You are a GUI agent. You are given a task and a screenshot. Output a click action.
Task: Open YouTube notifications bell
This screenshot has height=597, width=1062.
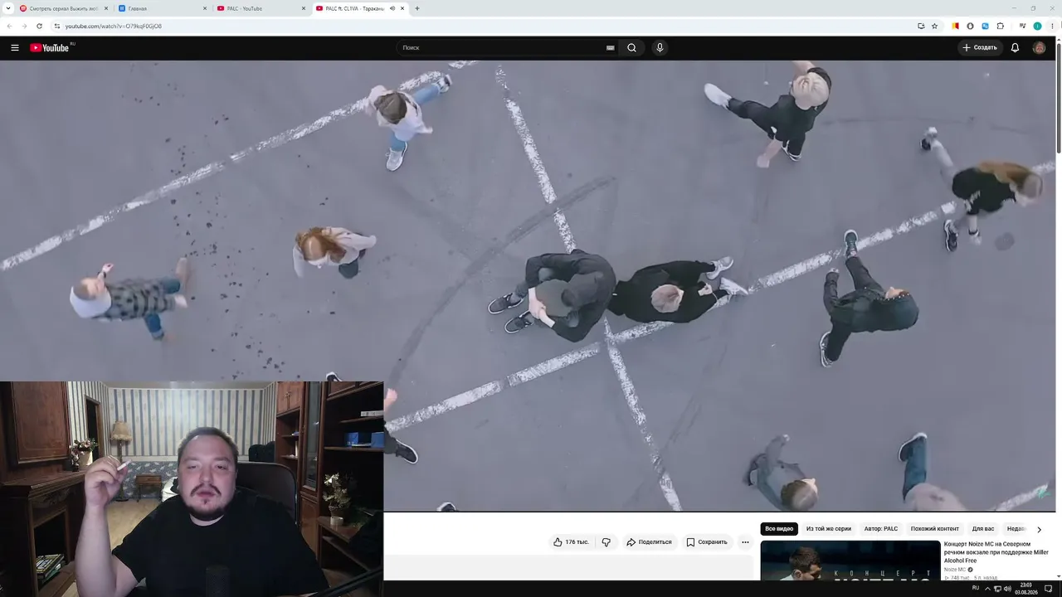tap(1015, 48)
